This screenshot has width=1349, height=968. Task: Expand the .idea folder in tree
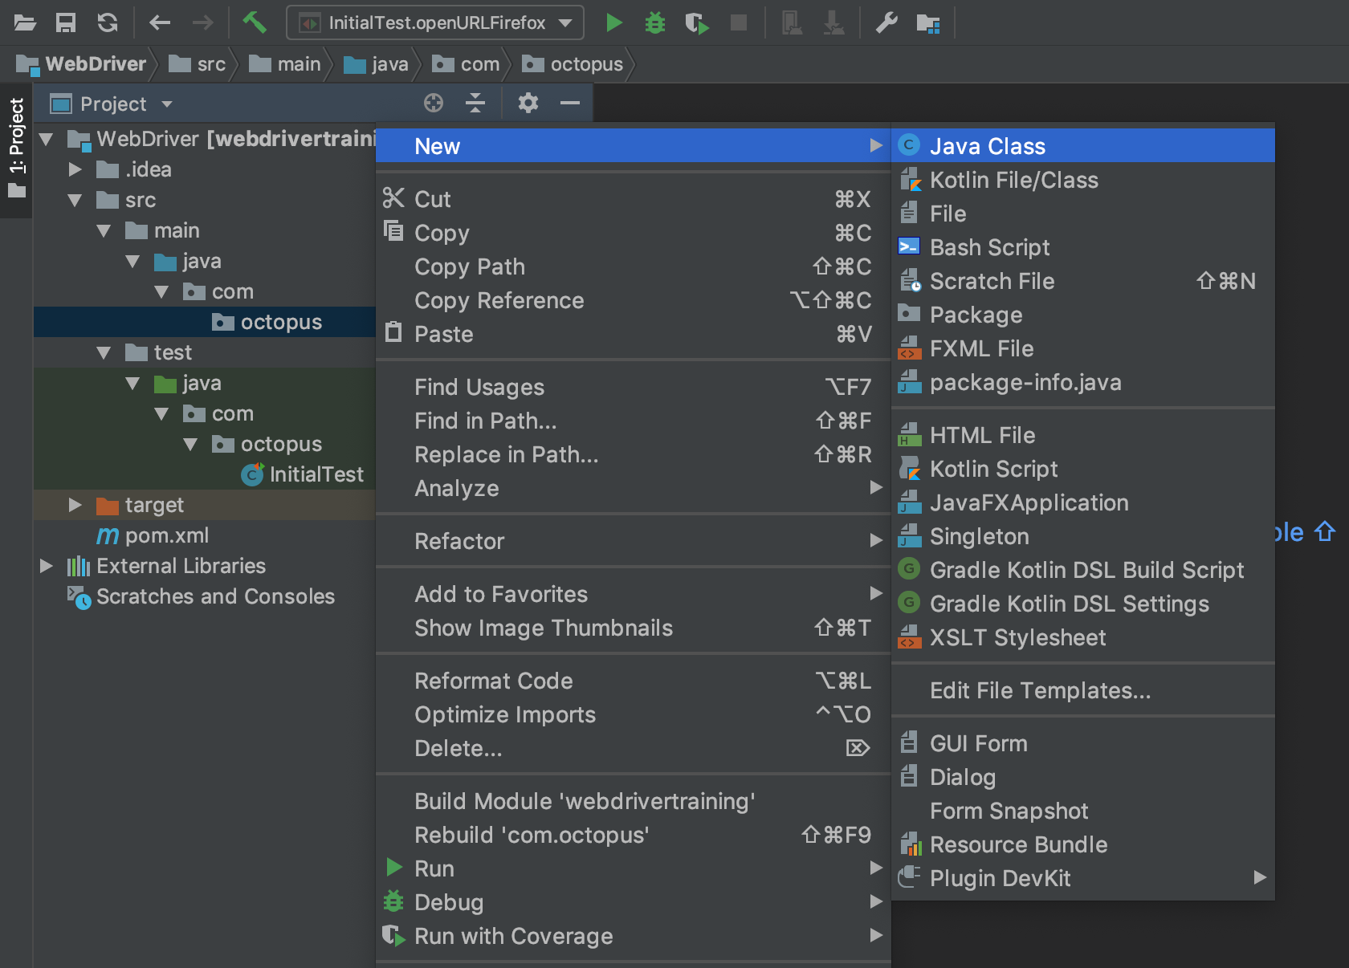(75, 169)
